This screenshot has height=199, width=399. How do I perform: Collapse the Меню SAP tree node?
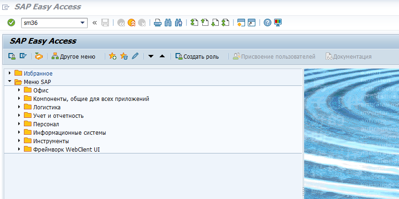tap(10, 82)
